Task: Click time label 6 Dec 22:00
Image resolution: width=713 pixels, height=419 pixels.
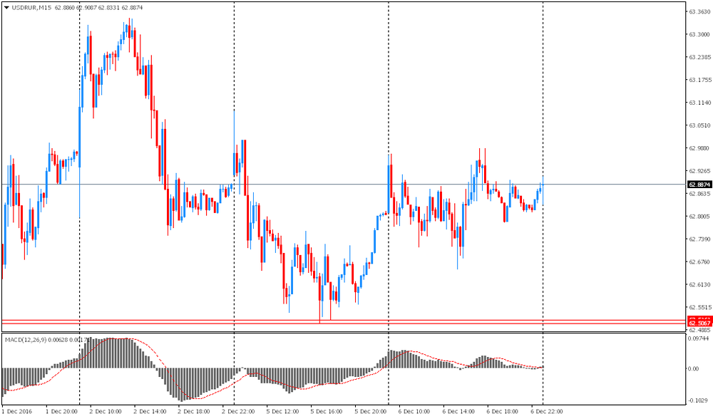Action: pos(547,412)
